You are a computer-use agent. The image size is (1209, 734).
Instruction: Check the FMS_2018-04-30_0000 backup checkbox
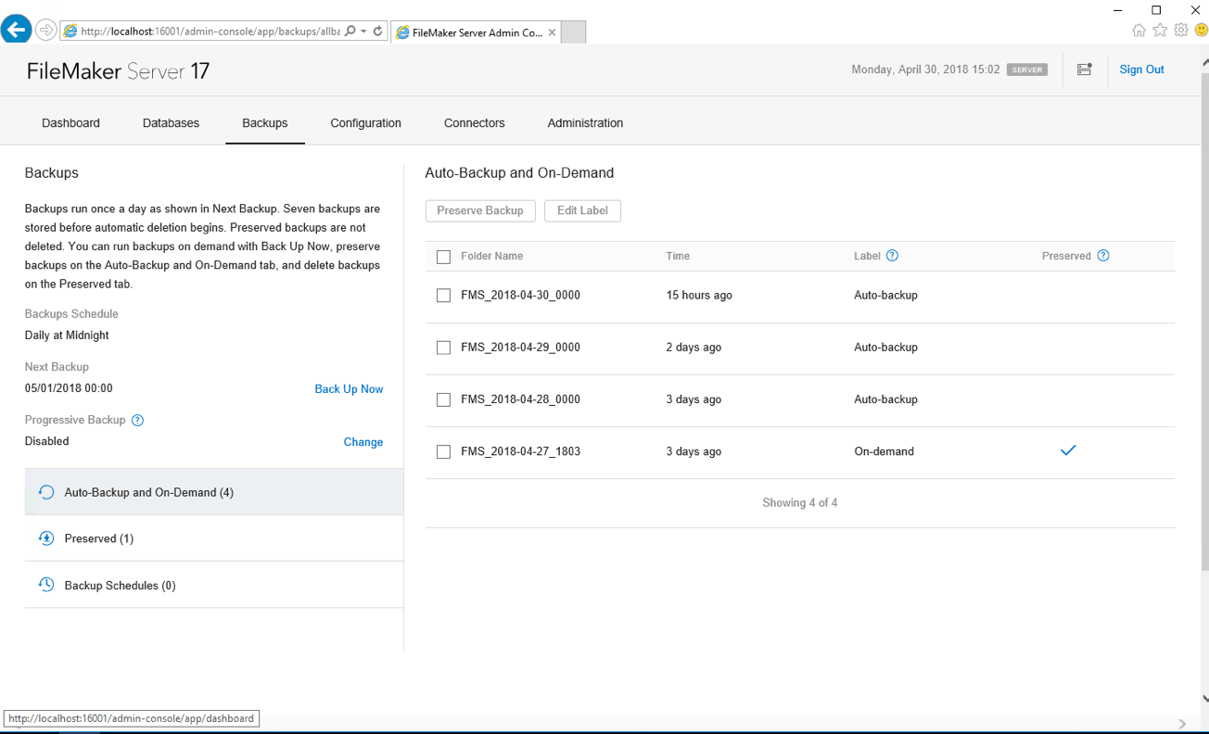pos(443,296)
